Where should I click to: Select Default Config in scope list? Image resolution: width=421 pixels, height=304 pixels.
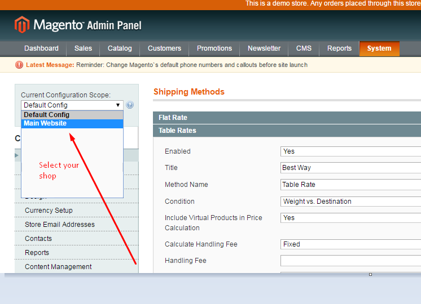point(72,115)
